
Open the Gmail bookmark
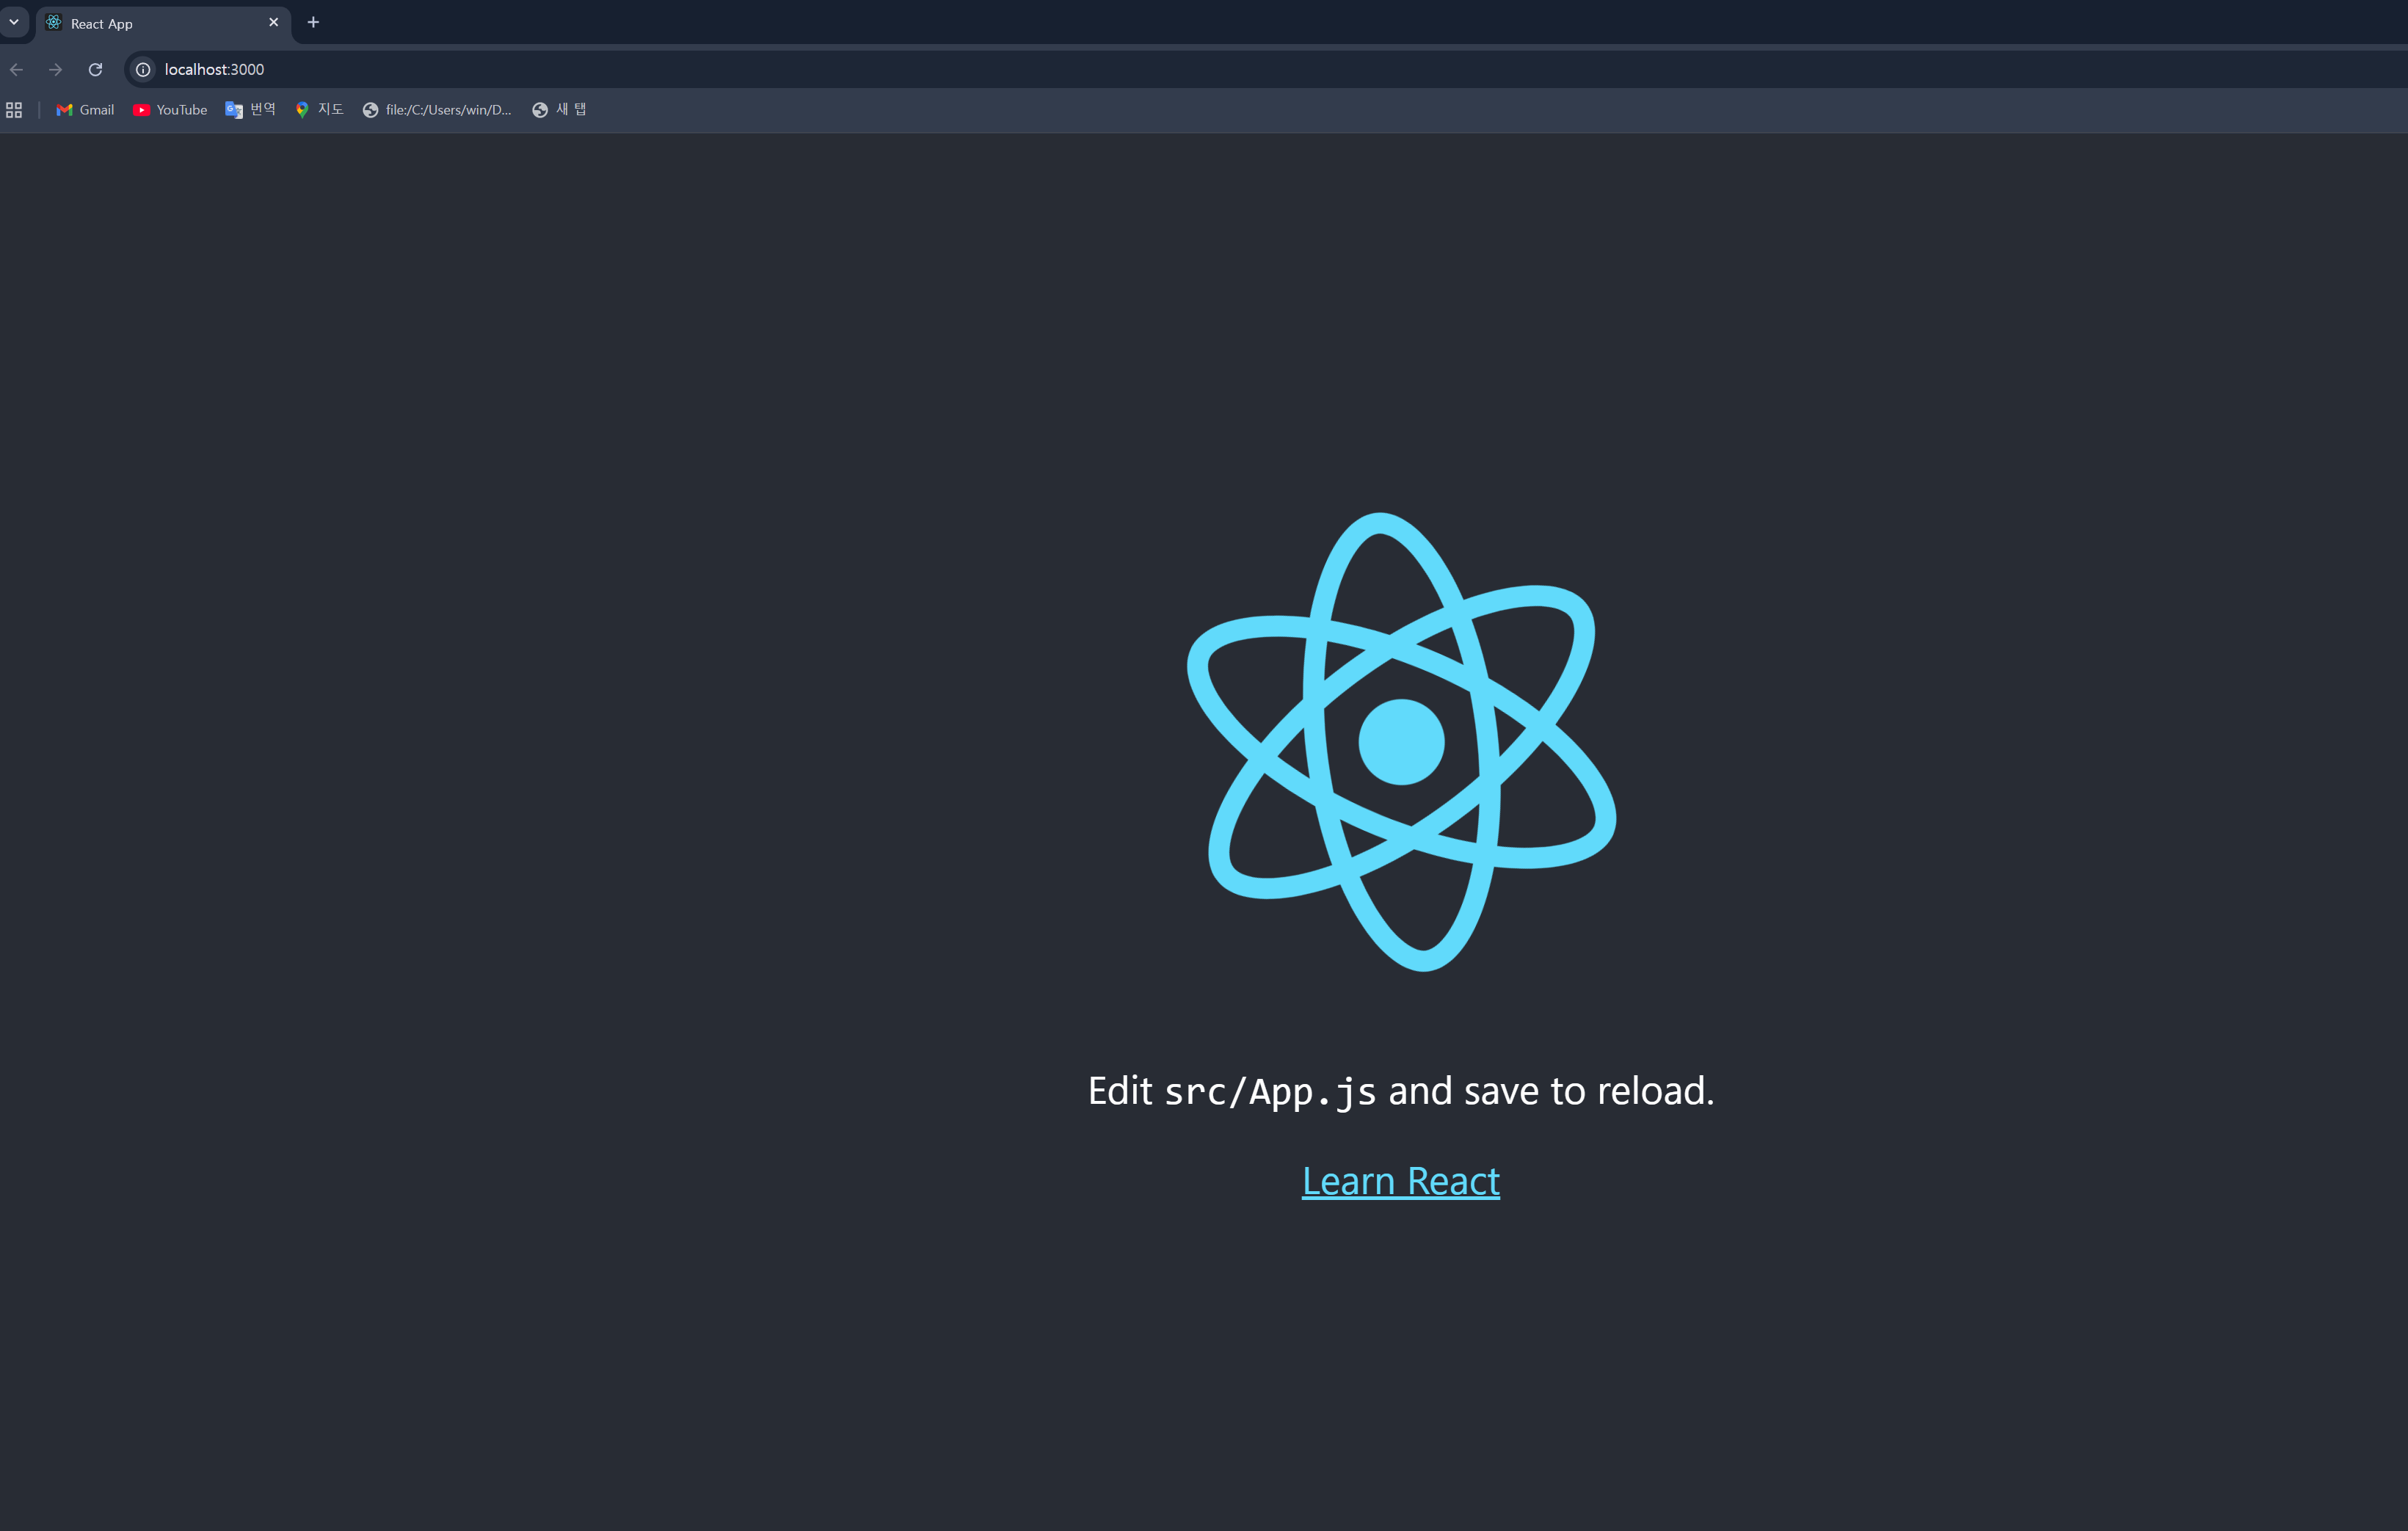[86, 110]
